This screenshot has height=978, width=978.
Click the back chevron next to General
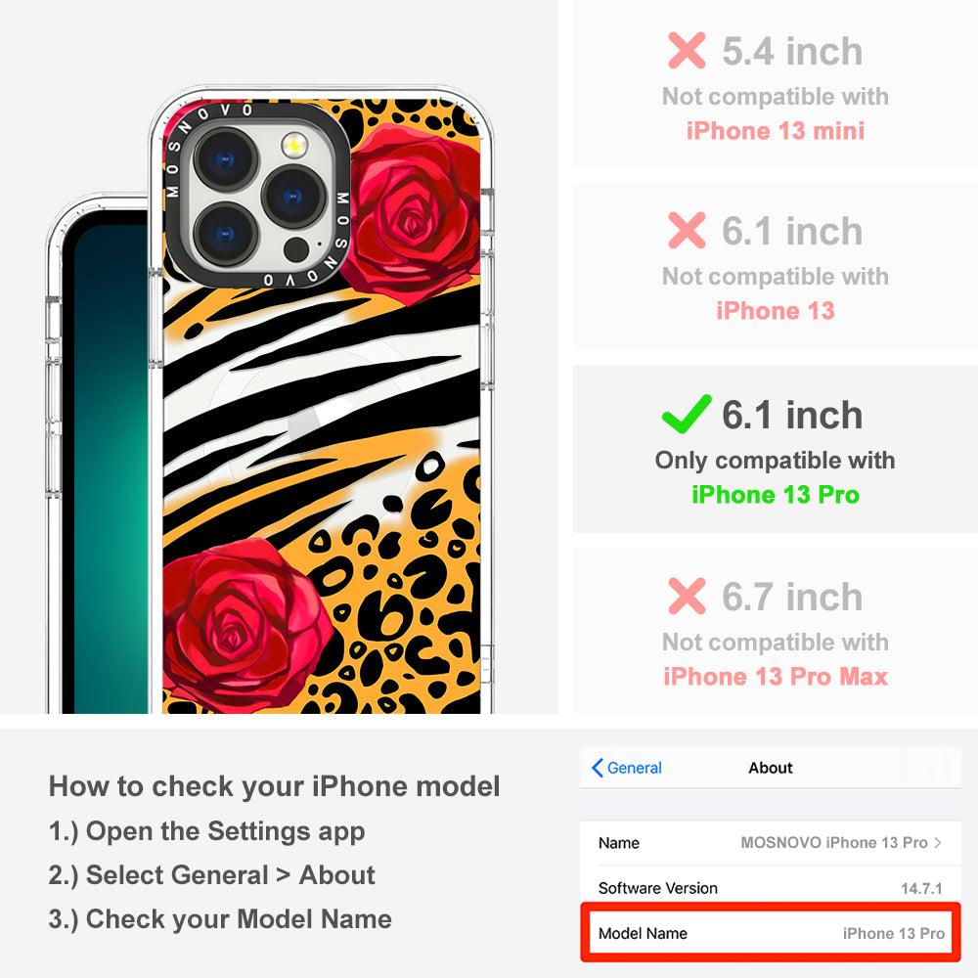pyautogui.click(x=597, y=768)
